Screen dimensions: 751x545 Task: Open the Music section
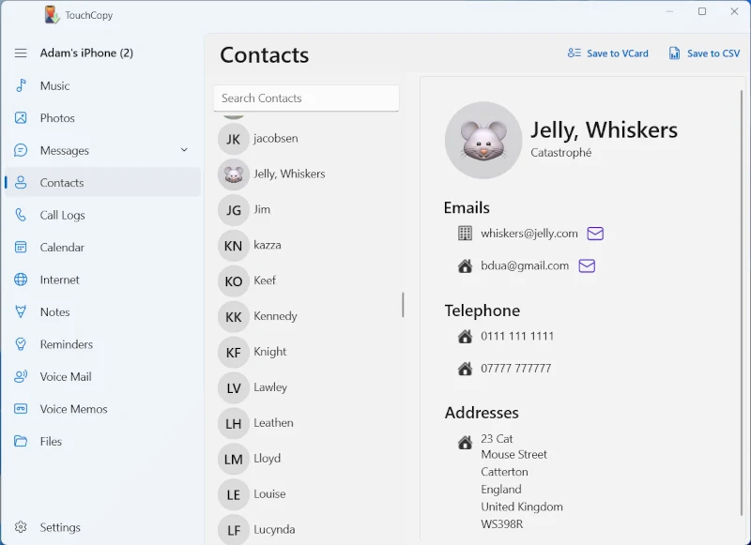coord(54,86)
